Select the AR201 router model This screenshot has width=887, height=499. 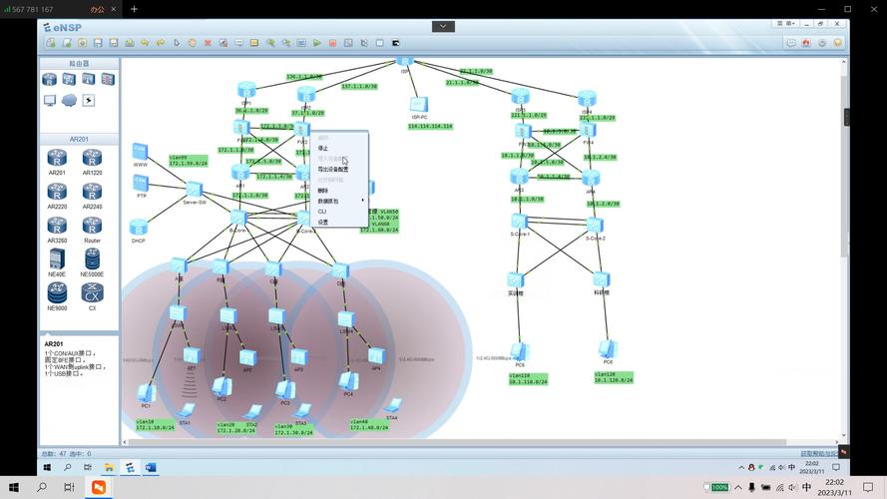point(57,163)
